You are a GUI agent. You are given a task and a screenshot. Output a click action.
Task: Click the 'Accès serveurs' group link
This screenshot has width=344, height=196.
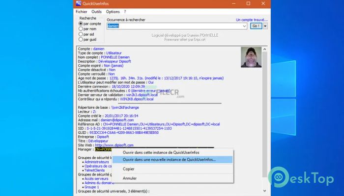tap(96, 179)
